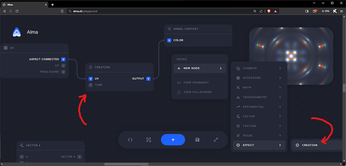The height and width of the screenshot is (166, 346).
Task: Click the bookmark icon in address bar
Action: pos(62,11)
